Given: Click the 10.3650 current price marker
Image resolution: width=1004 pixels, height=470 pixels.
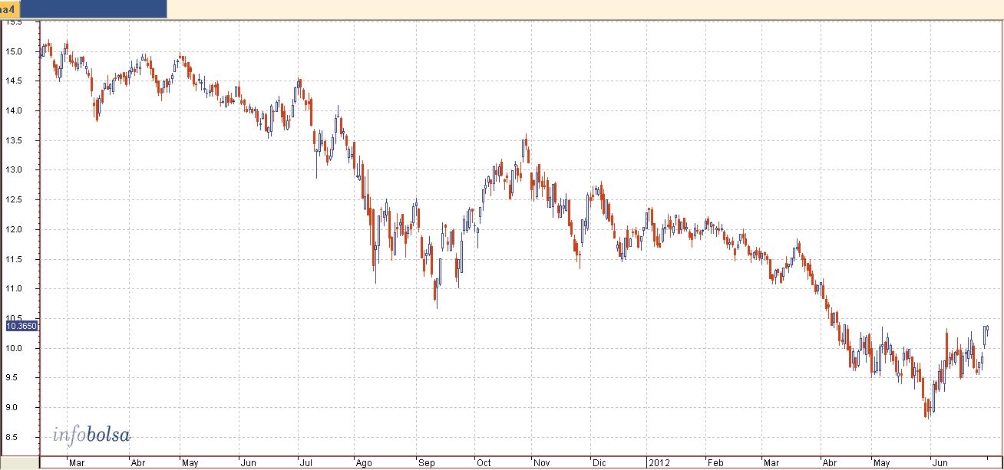Looking at the screenshot, I should 22,327.
